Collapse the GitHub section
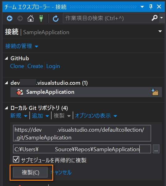166x186 pixels. [x=6, y=58]
